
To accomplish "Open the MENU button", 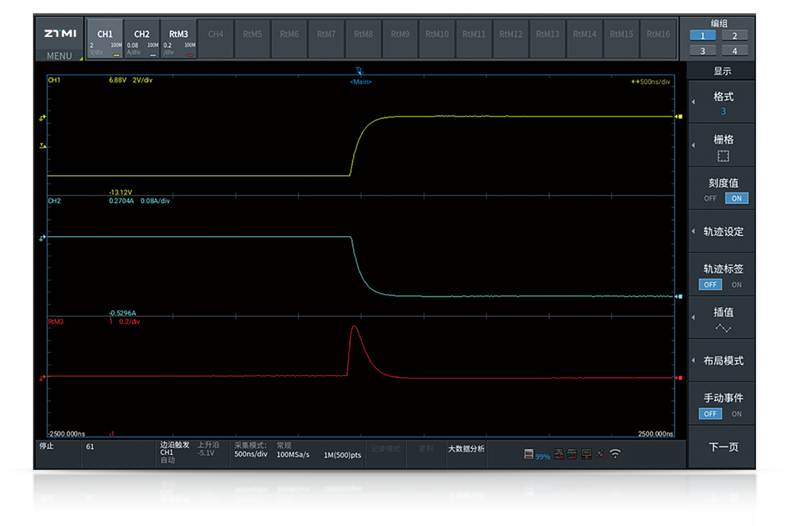I will tap(60, 56).
